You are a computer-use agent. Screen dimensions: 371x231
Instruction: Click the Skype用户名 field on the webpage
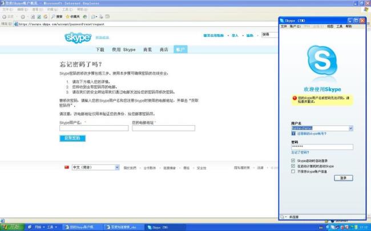(x=94, y=128)
